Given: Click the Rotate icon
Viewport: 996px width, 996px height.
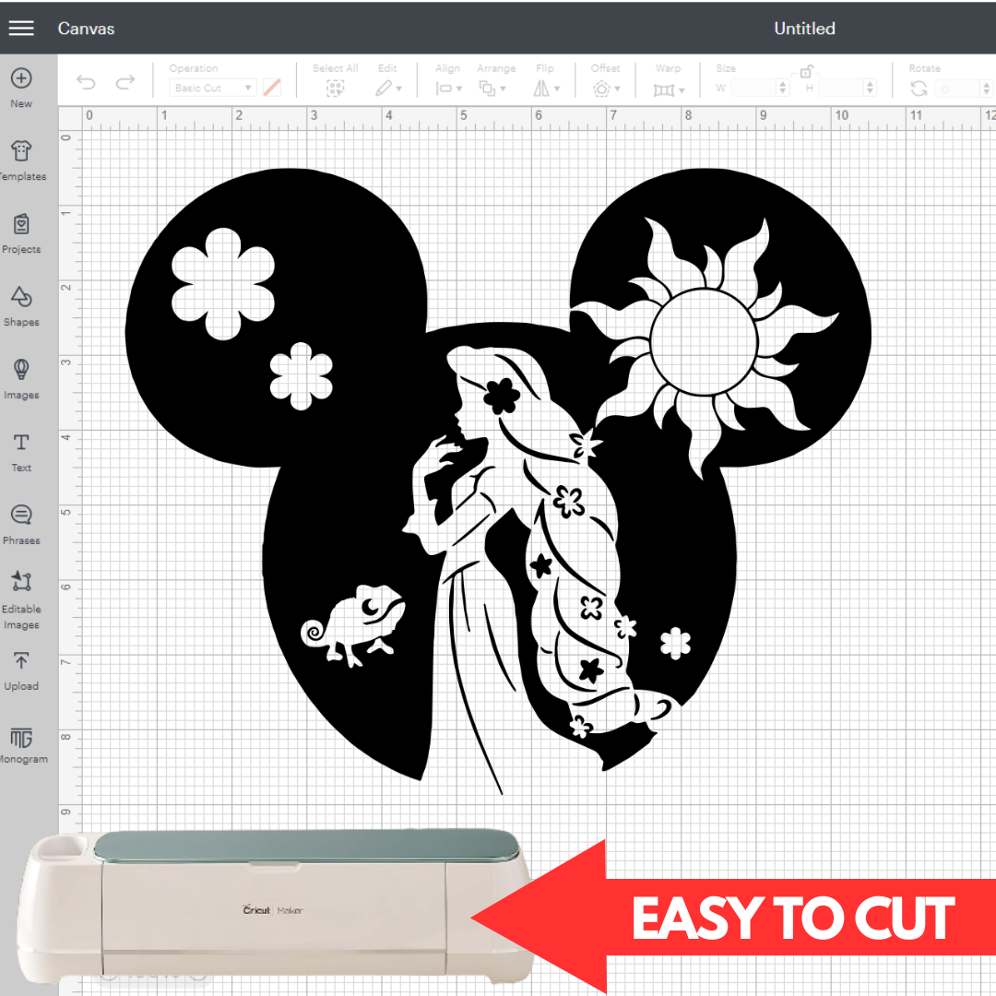Looking at the screenshot, I should 919,89.
